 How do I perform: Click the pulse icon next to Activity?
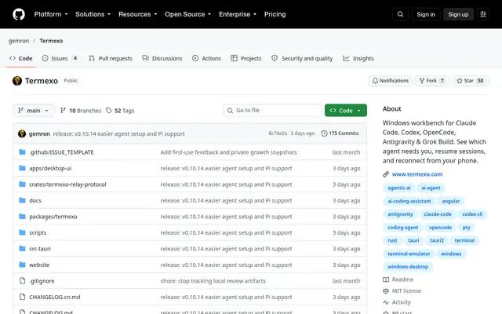(x=386, y=302)
